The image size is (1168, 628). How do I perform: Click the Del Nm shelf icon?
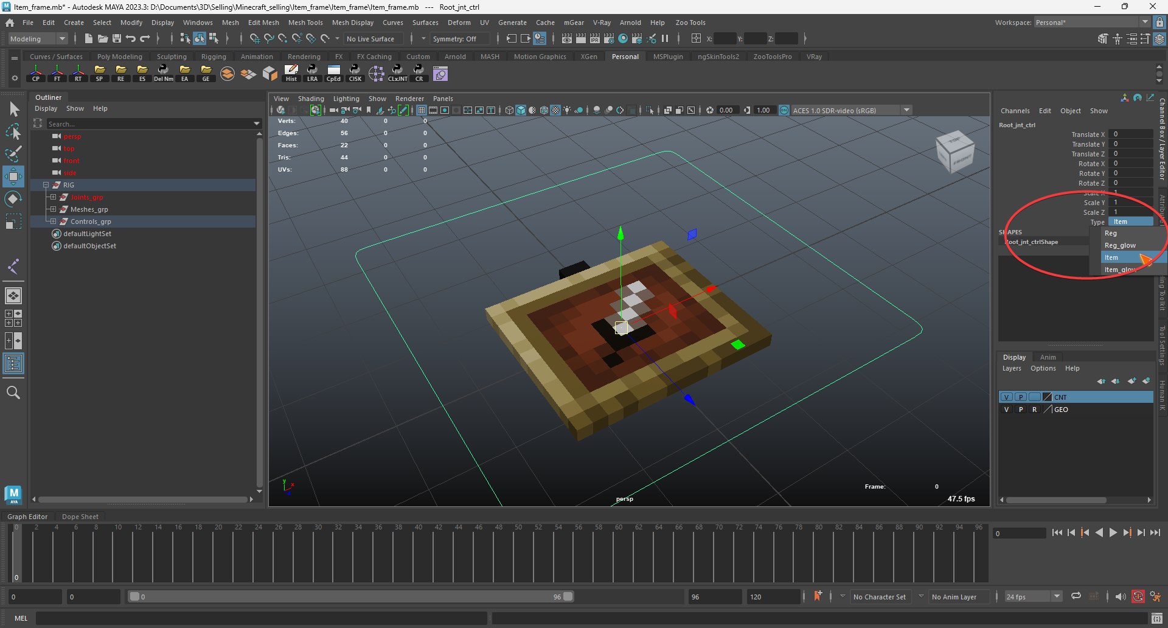(164, 74)
